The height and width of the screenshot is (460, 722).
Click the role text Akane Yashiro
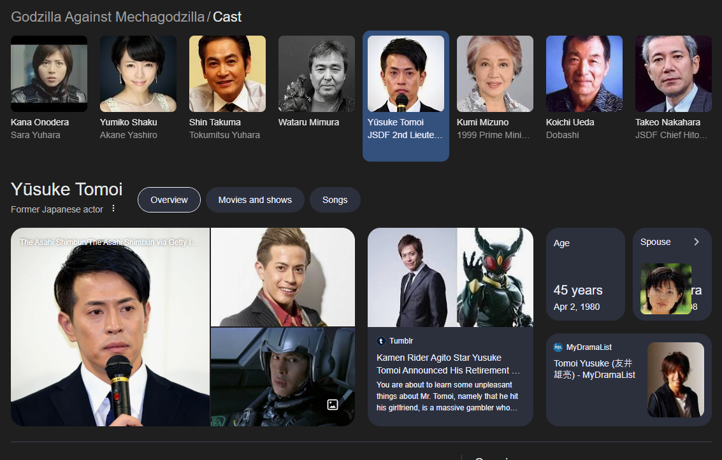click(x=129, y=135)
